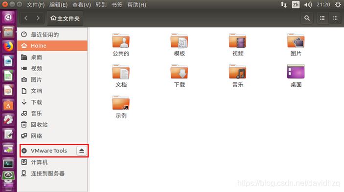The image size is (344, 192).
Task: Select 计算机 in the sidebar
Action: point(52,162)
